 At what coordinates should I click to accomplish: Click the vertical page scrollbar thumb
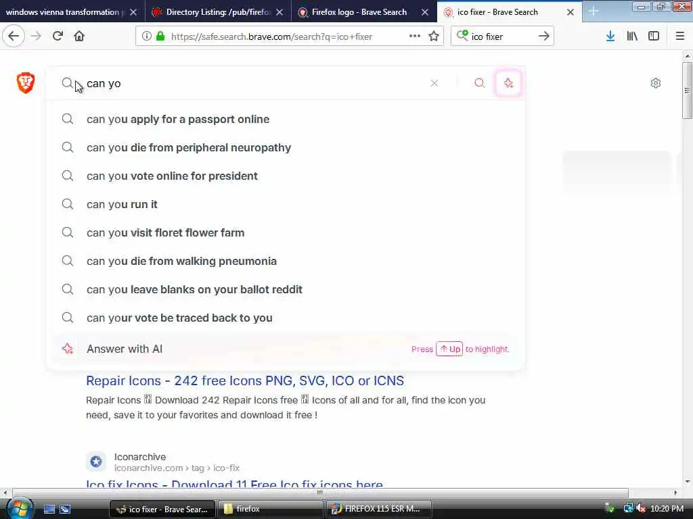[687, 91]
